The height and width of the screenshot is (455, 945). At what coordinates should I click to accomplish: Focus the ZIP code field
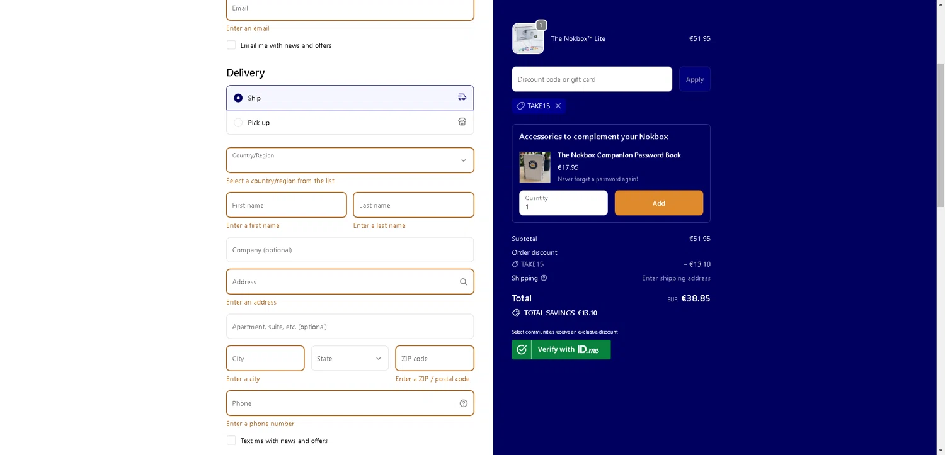tap(435, 358)
